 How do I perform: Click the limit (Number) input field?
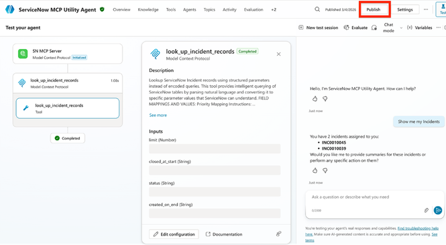tap(215, 148)
